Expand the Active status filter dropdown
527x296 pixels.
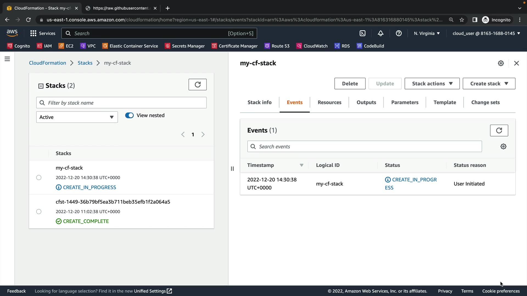(x=77, y=117)
